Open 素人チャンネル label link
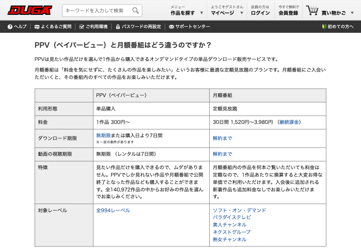Image resolution: width=361 pixels, height=252 pixels. (230, 225)
